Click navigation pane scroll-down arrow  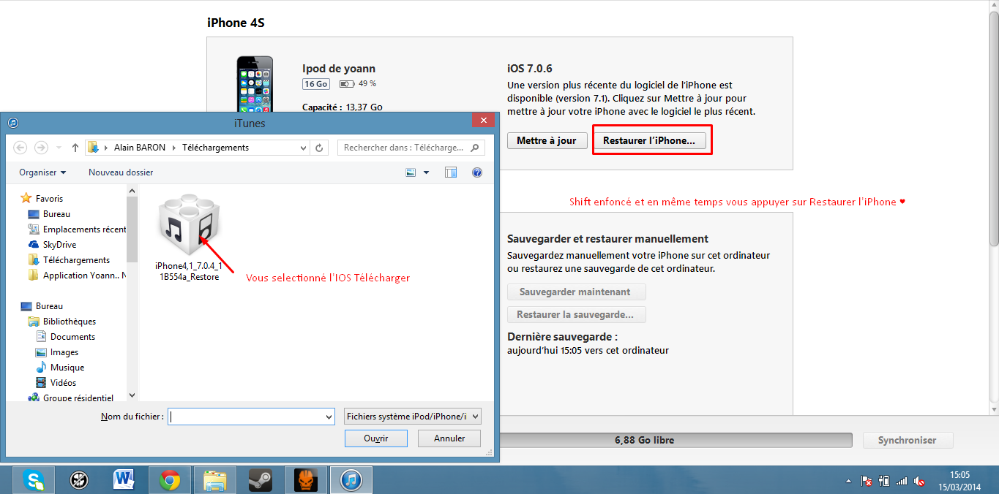click(132, 395)
